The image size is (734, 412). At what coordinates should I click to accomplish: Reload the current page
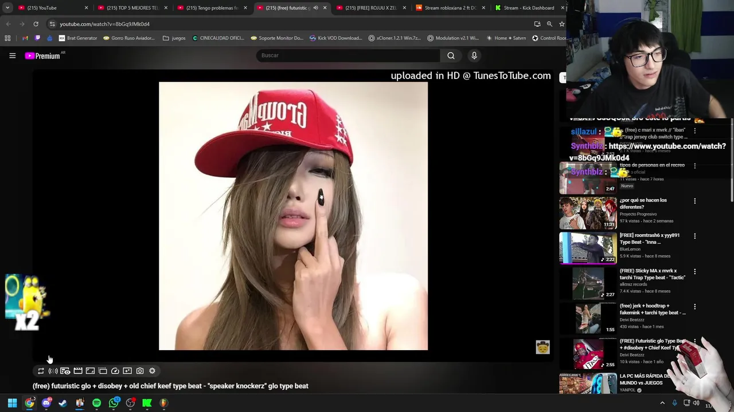36,24
